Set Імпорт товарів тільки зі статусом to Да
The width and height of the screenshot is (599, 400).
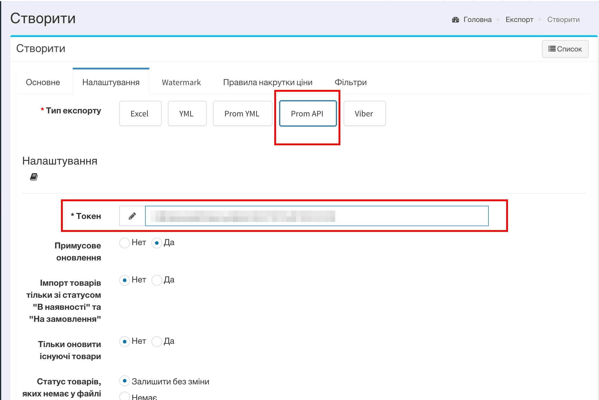pyautogui.click(x=157, y=280)
